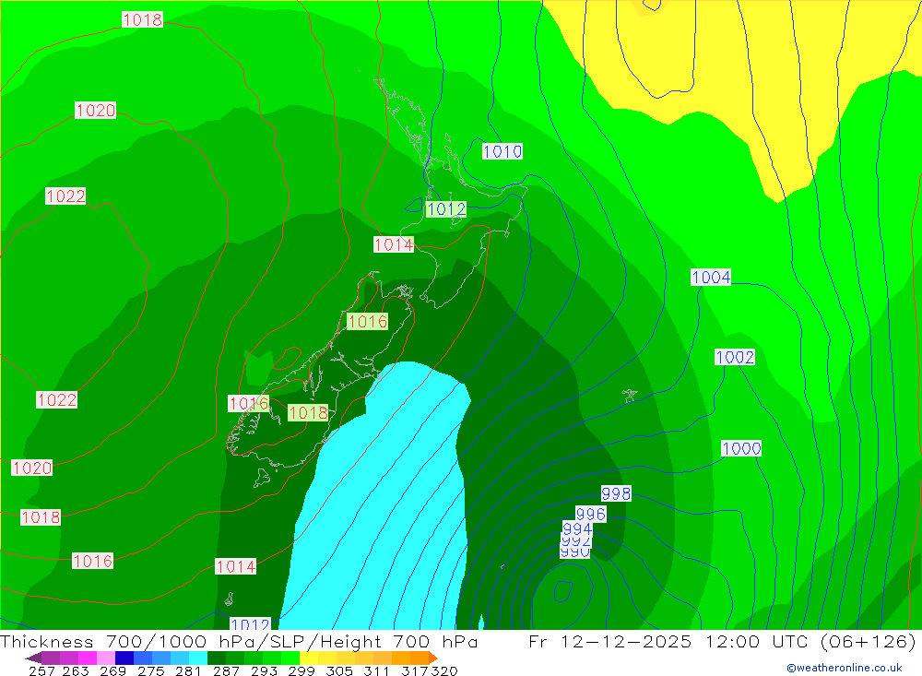Click the cyan swatch in the legend
922x676 pixels.
pos(198,658)
